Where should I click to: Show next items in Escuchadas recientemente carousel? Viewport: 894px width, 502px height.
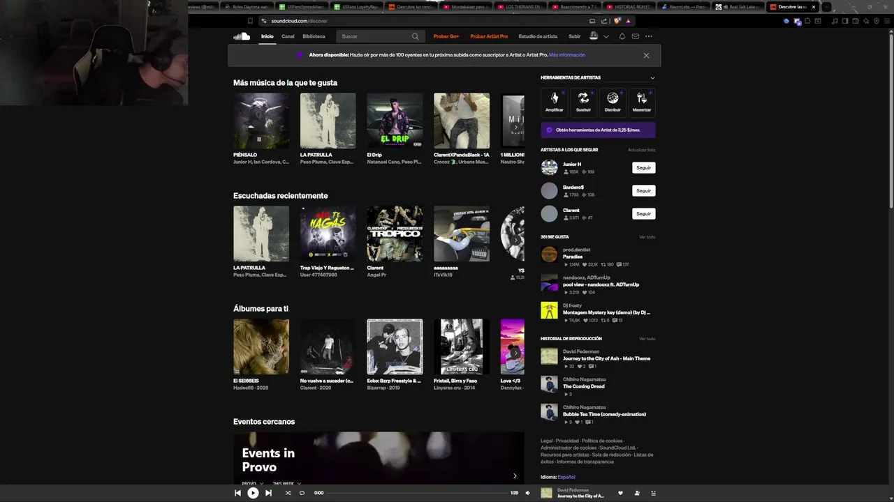[x=515, y=240]
